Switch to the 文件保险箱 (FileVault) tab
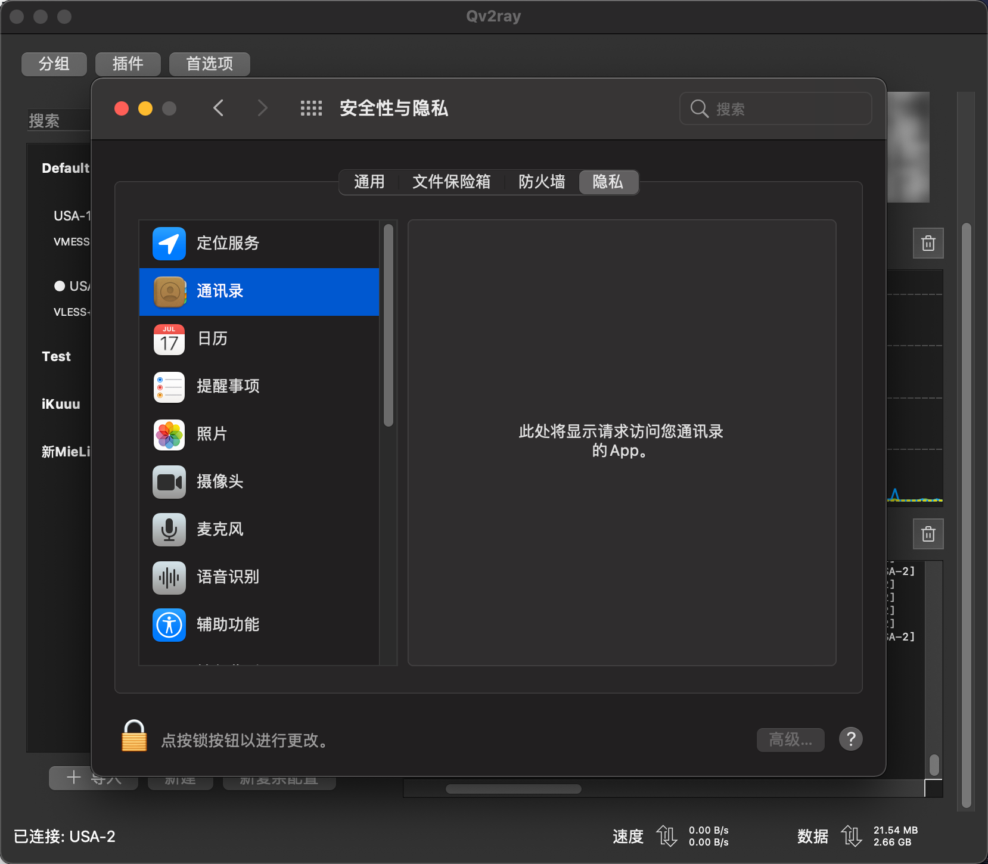The width and height of the screenshot is (988, 864). (452, 182)
